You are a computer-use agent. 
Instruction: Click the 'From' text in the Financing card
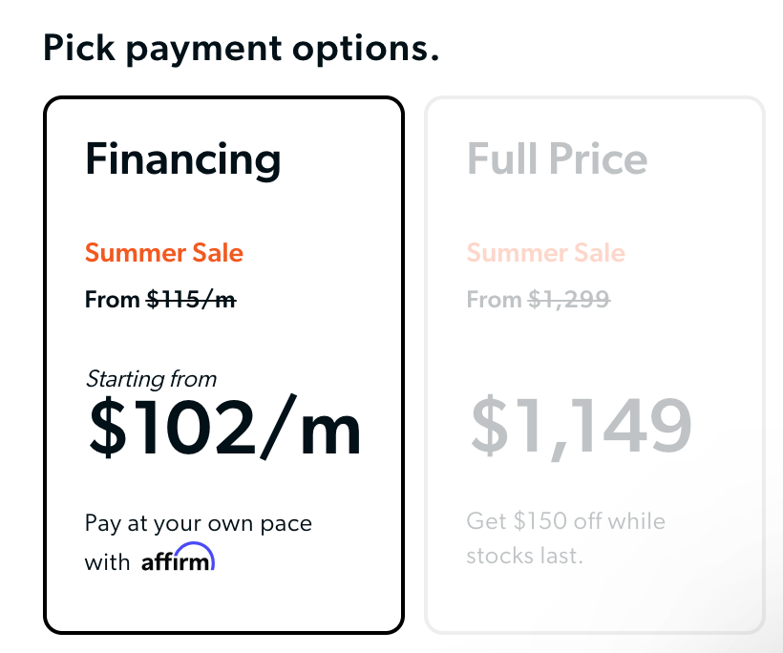click(x=113, y=300)
